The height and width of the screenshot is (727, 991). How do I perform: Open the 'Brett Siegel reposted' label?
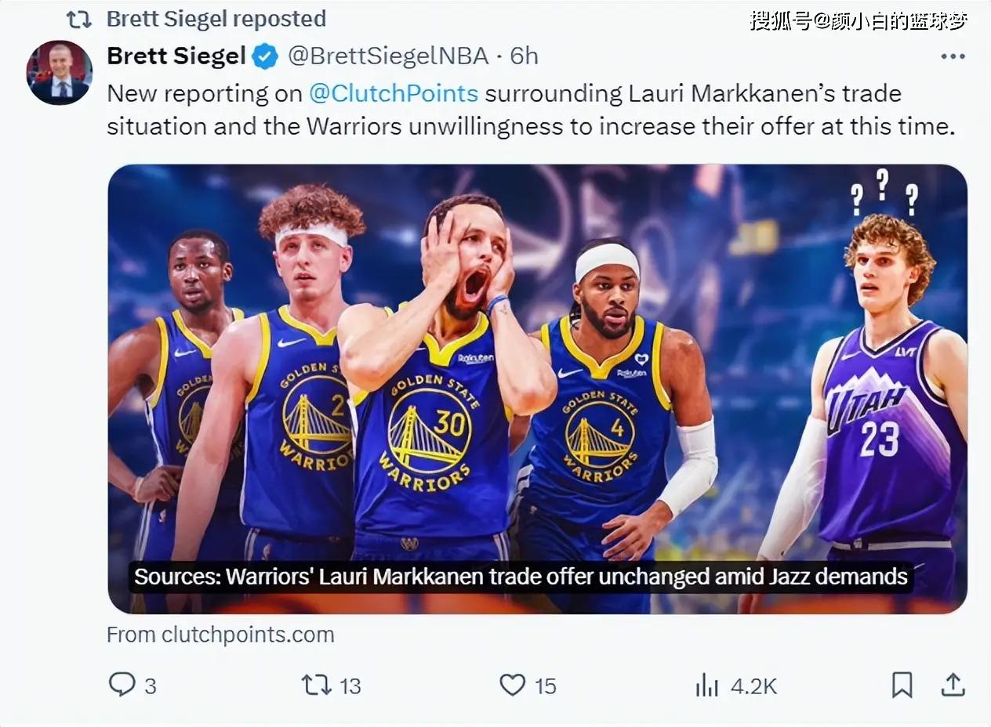click(x=216, y=19)
